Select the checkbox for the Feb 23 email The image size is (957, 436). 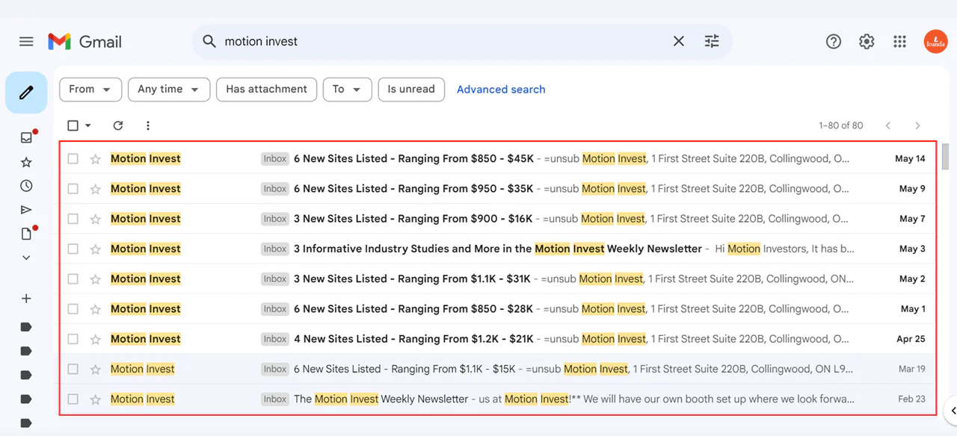click(x=73, y=399)
